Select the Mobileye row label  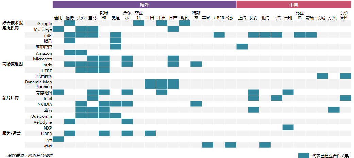pos(43,29)
